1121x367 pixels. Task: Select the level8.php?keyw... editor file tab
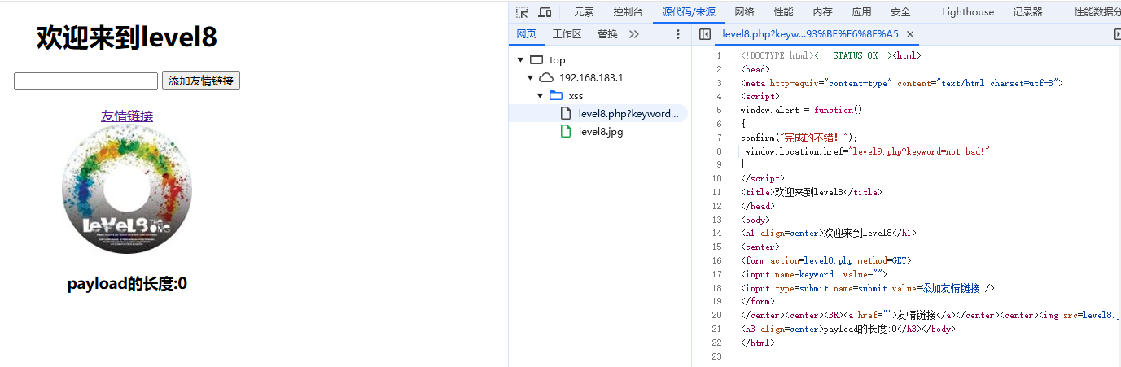pyautogui.click(x=810, y=34)
